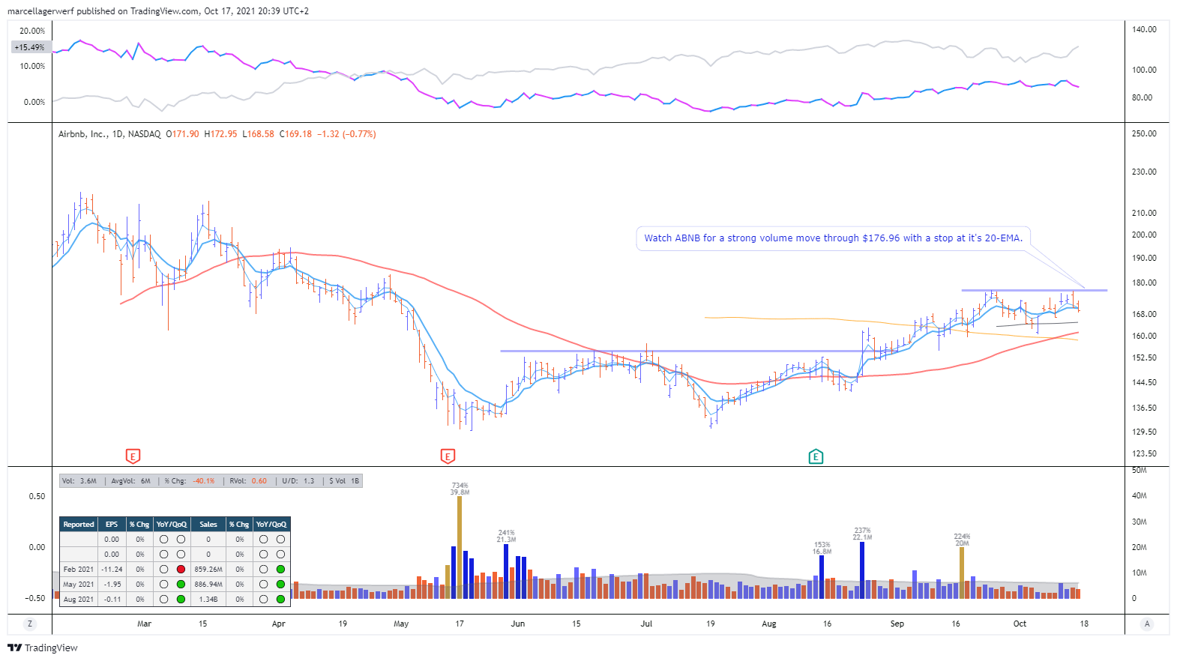
Task: Click the marcellagerwerf published header text
Action: point(158,11)
